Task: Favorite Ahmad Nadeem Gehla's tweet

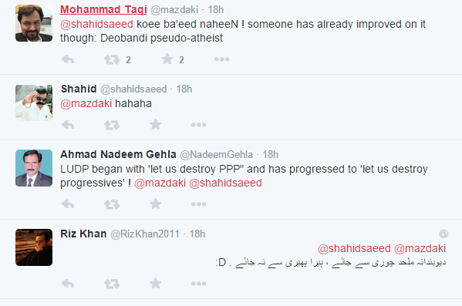Action: pyautogui.click(x=156, y=203)
